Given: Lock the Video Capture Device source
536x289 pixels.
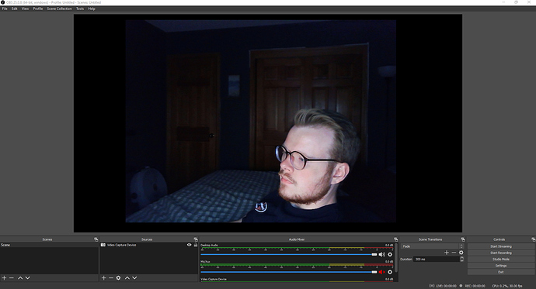Looking at the screenshot, I should click(196, 245).
